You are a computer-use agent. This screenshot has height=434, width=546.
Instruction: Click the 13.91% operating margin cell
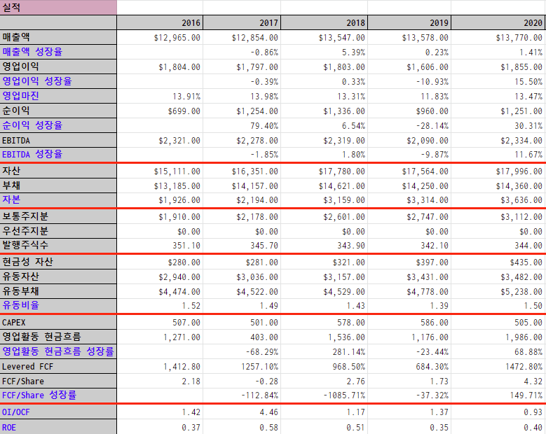(x=160, y=96)
